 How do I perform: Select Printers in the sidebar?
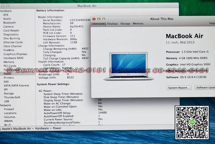point(9,78)
